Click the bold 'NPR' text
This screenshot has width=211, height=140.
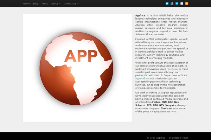click(x=155, y=105)
